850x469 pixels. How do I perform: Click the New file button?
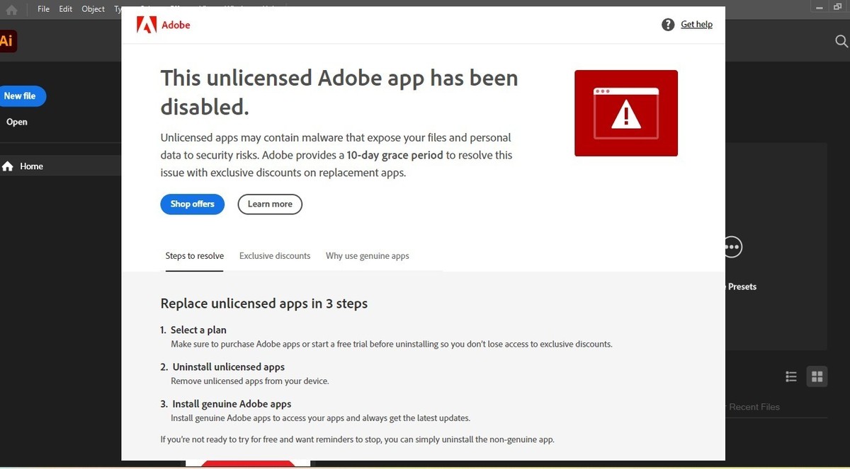pyautogui.click(x=21, y=96)
